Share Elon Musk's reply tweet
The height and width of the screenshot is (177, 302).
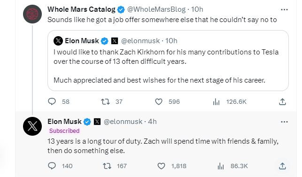(282, 166)
